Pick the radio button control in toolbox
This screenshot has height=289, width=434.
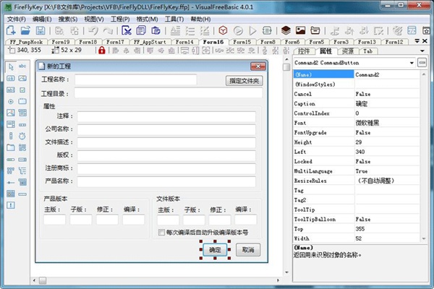pyautogui.click(x=11, y=101)
